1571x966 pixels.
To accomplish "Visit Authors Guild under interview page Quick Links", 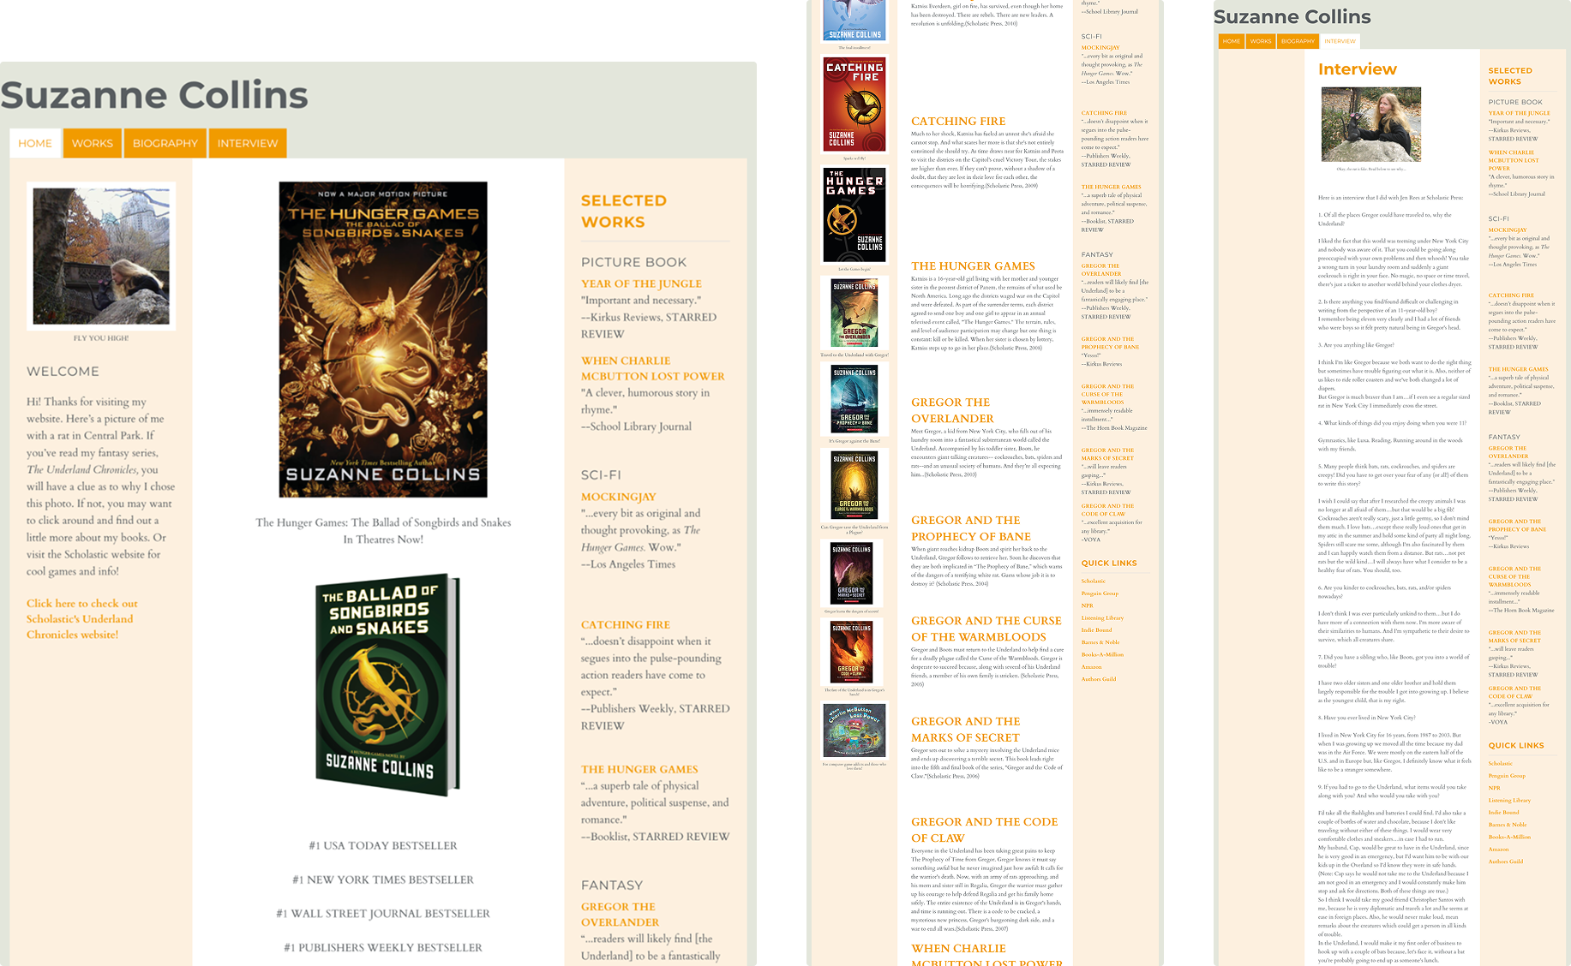I will point(1506,862).
